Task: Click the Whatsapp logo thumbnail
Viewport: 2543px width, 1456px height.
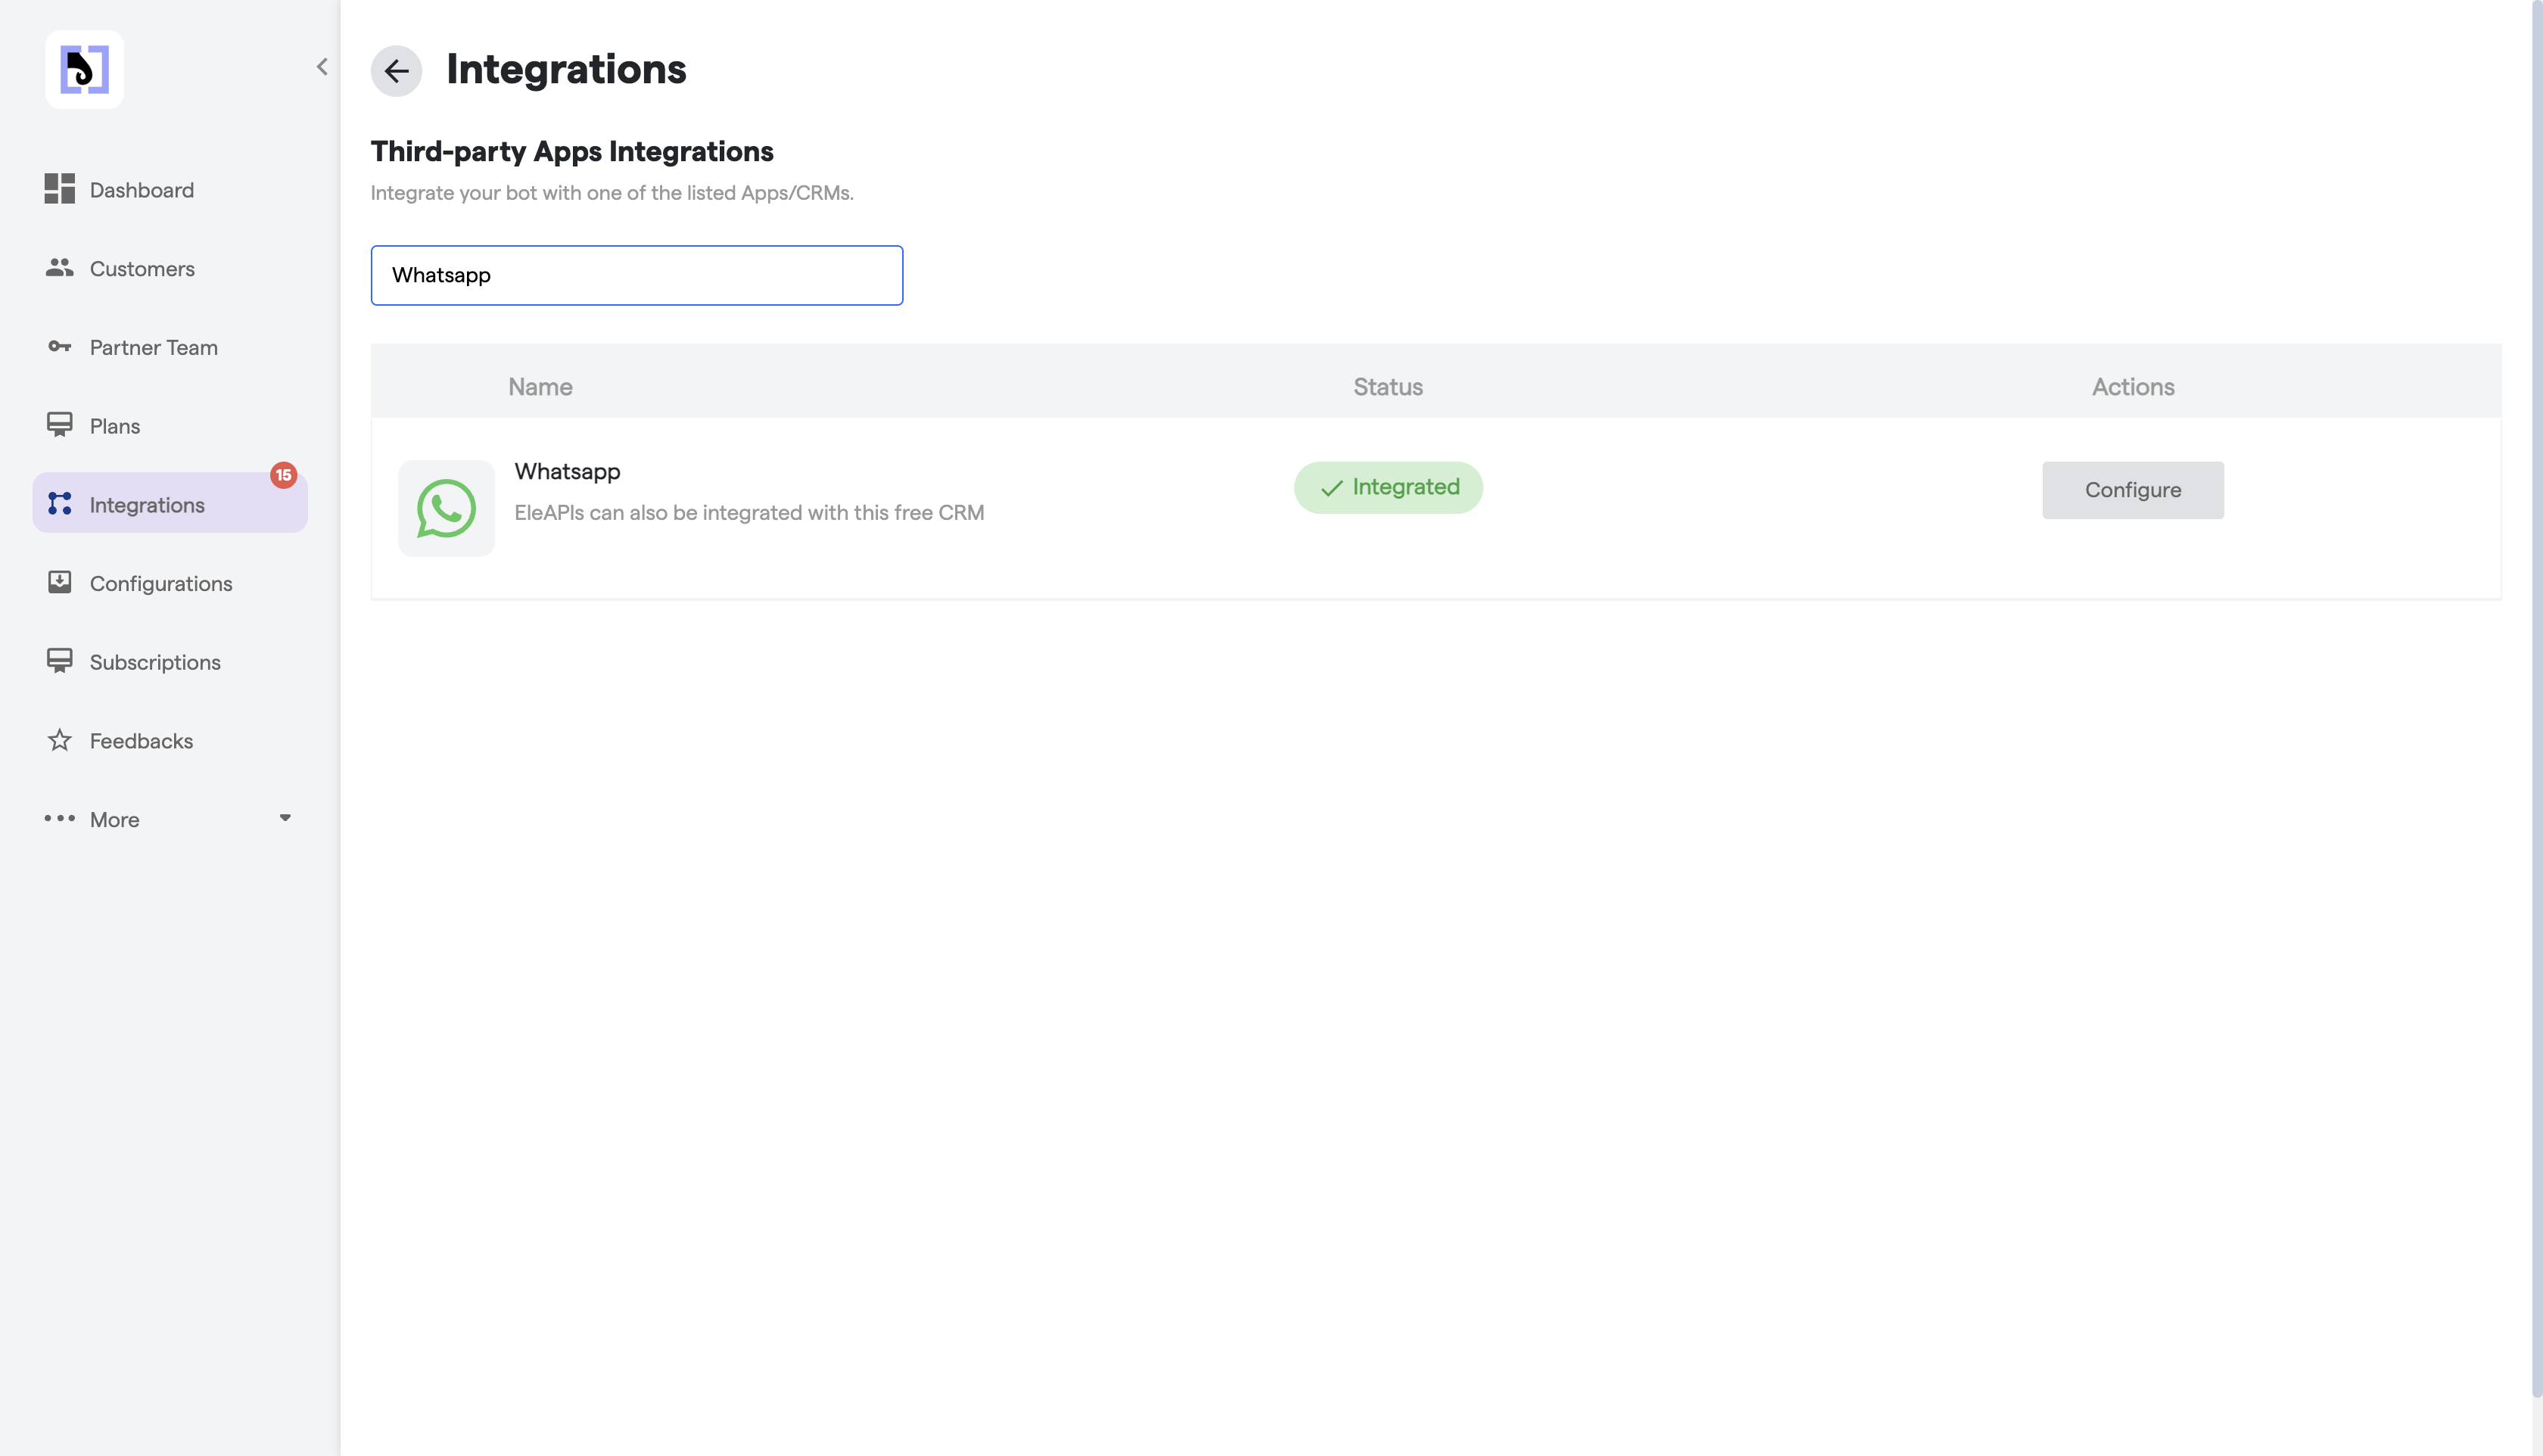Action: click(x=446, y=508)
